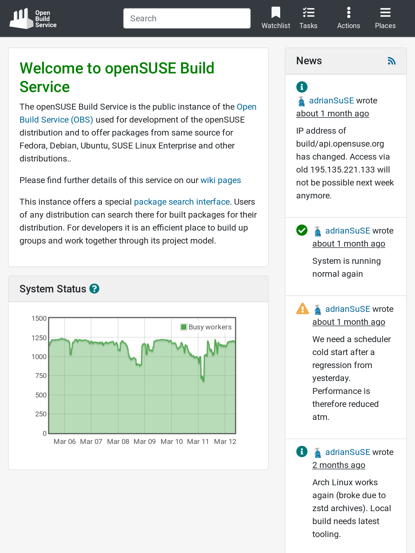The width and height of the screenshot is (415, 553).
Task: Follow the wiki pages link
Action: pos(220,180)
